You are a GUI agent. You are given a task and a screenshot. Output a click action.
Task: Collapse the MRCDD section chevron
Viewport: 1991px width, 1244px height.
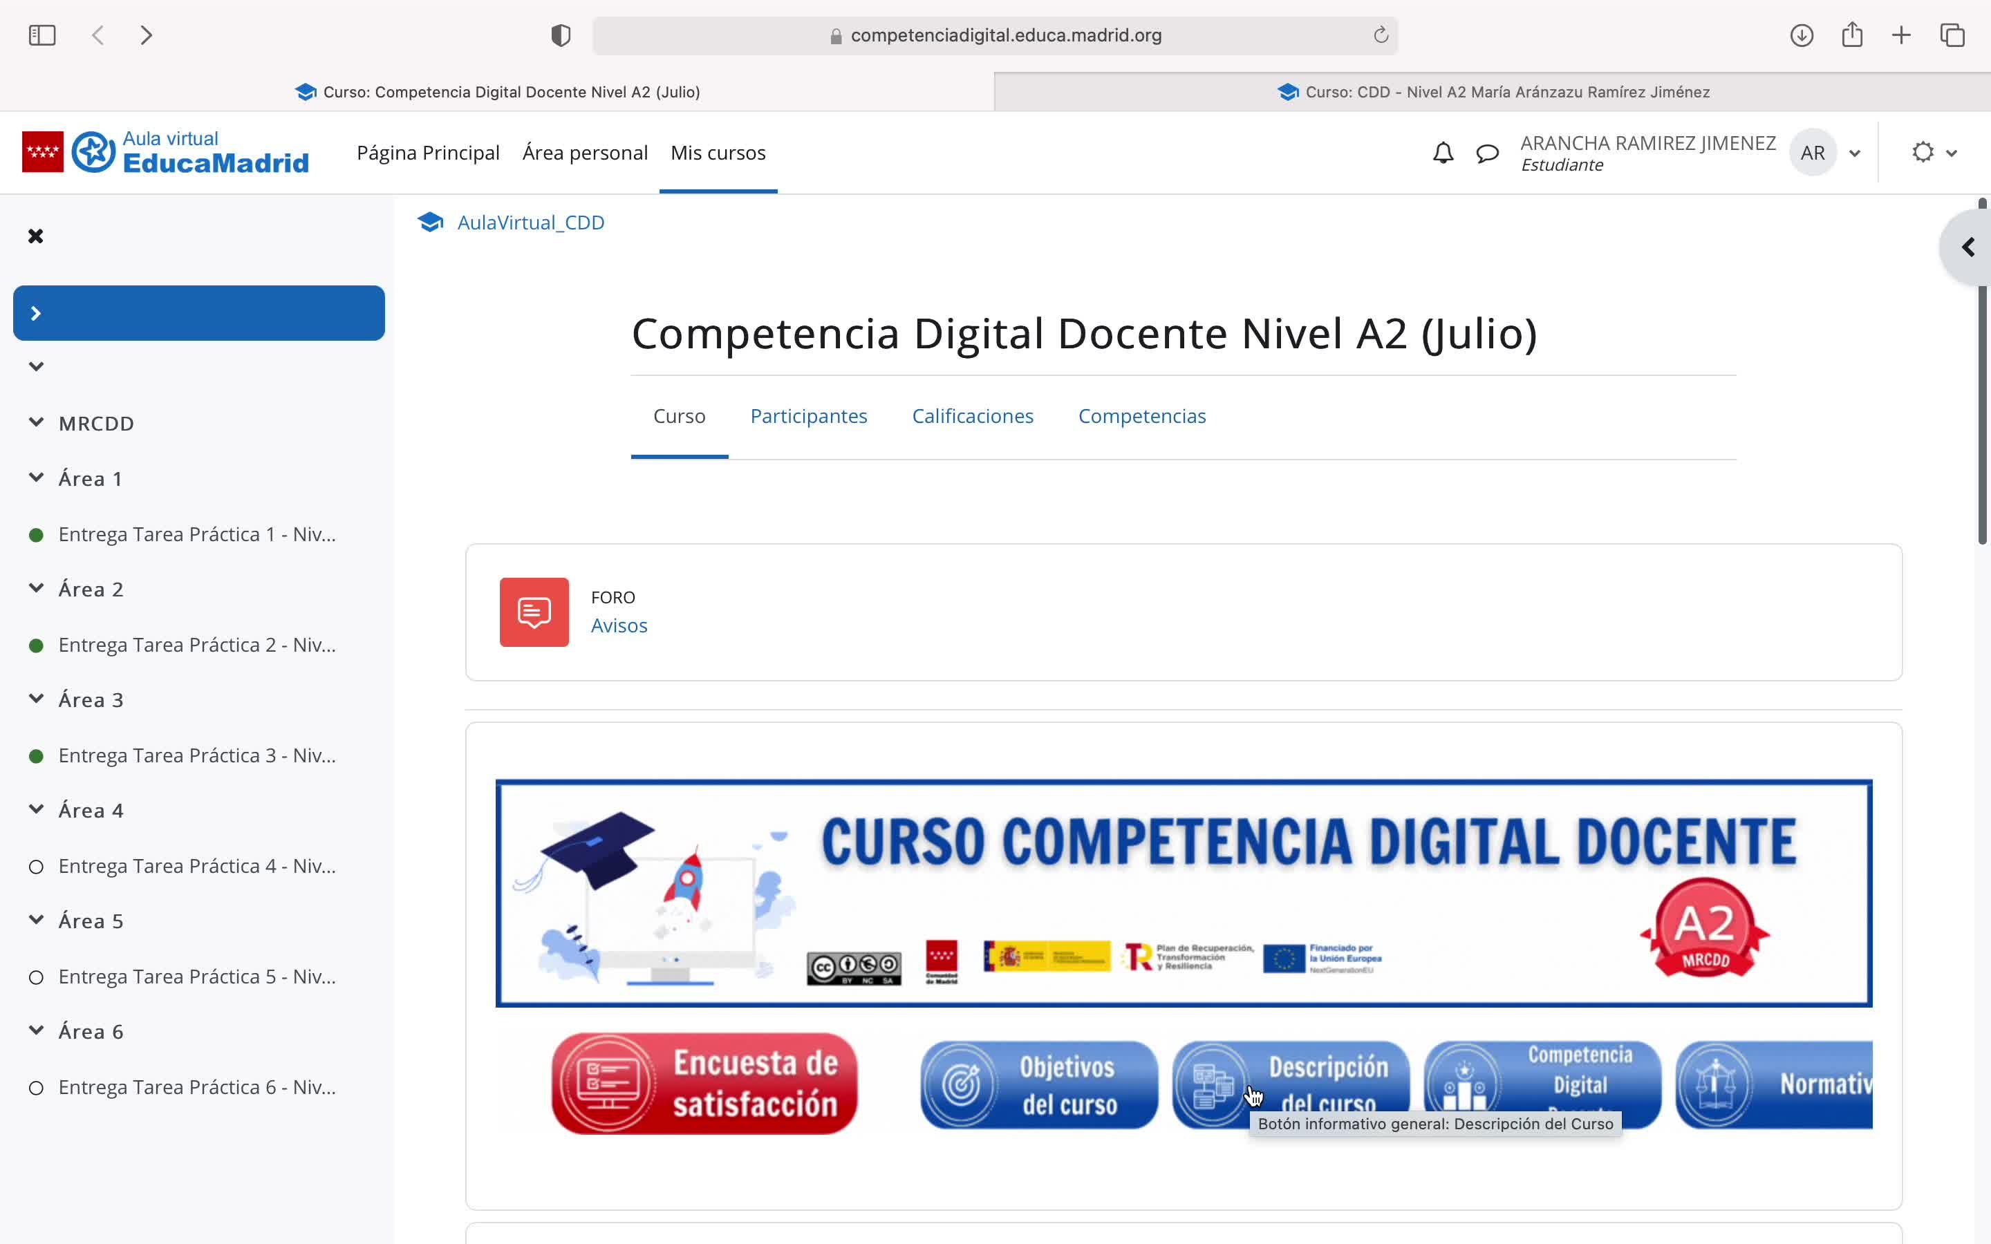pyautogui.click(x=36, y=423)
